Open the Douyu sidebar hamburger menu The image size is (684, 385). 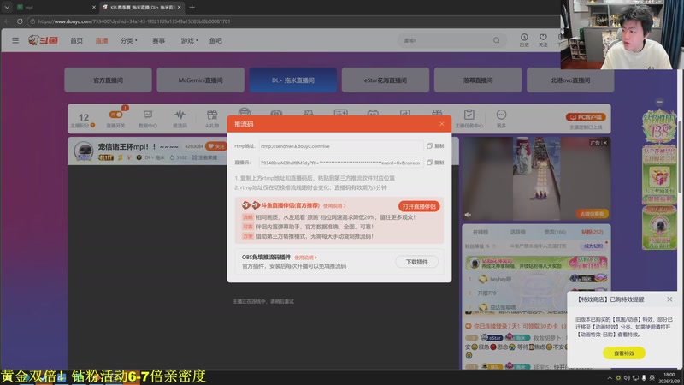pyautogui.click(x=15, y=40)
